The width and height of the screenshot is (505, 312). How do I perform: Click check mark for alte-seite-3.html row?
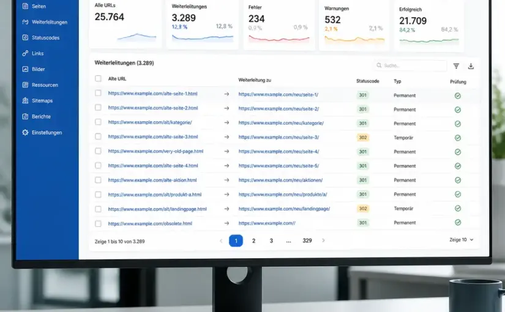[458, 138]
